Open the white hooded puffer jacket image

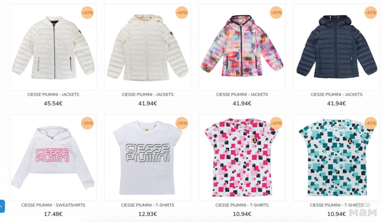click(x=148, y=47)
